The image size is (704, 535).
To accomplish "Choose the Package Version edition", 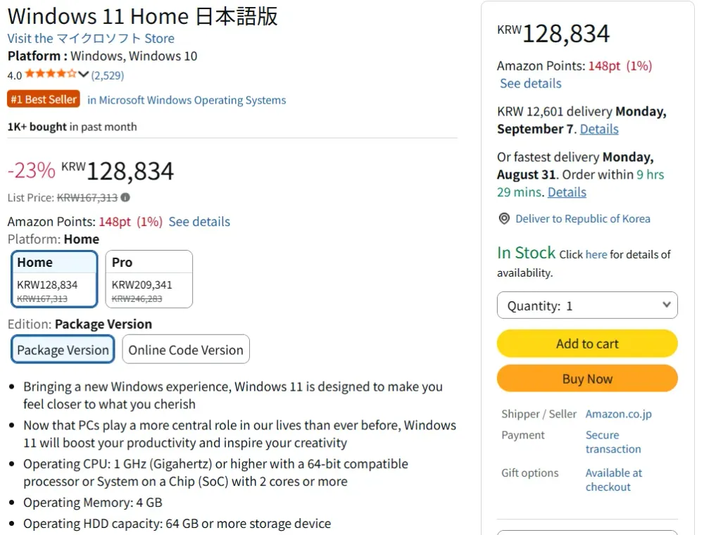I will [x=63, y=350].
